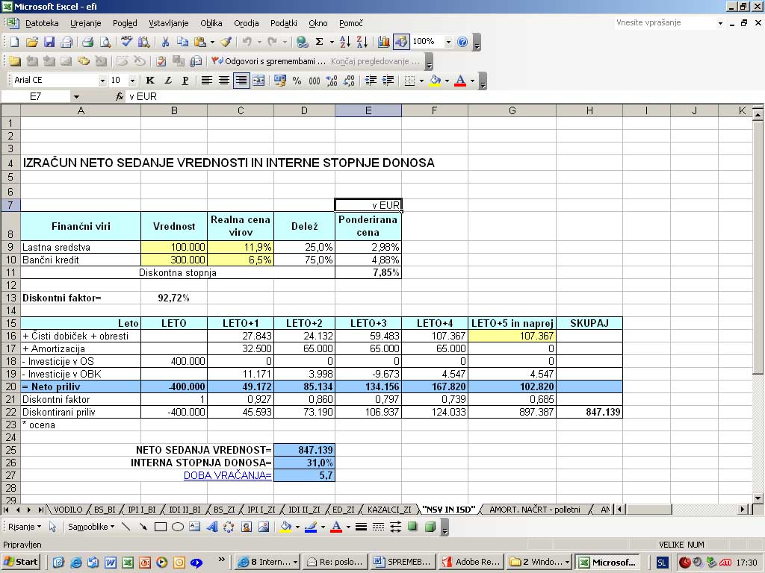Viewport: 765px width, 573px height.
Task: Open the font name dropdown (Arial CE)
Action: [102, 81]
